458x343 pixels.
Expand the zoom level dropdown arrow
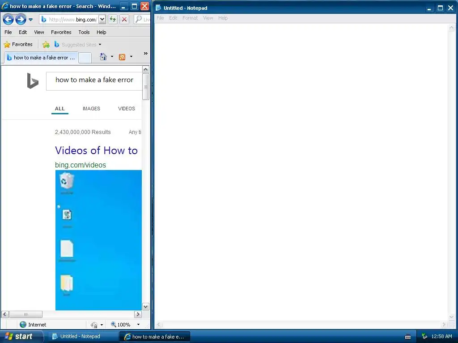pos(138,324)
